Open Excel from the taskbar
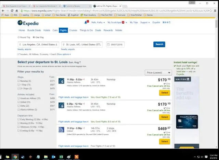This screenshot has width=219, height=160. pyautogui.click(x=61, y=157)
